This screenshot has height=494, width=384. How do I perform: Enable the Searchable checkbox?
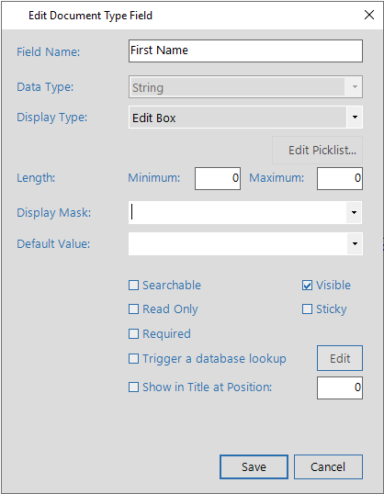click(x=133, y=286)
